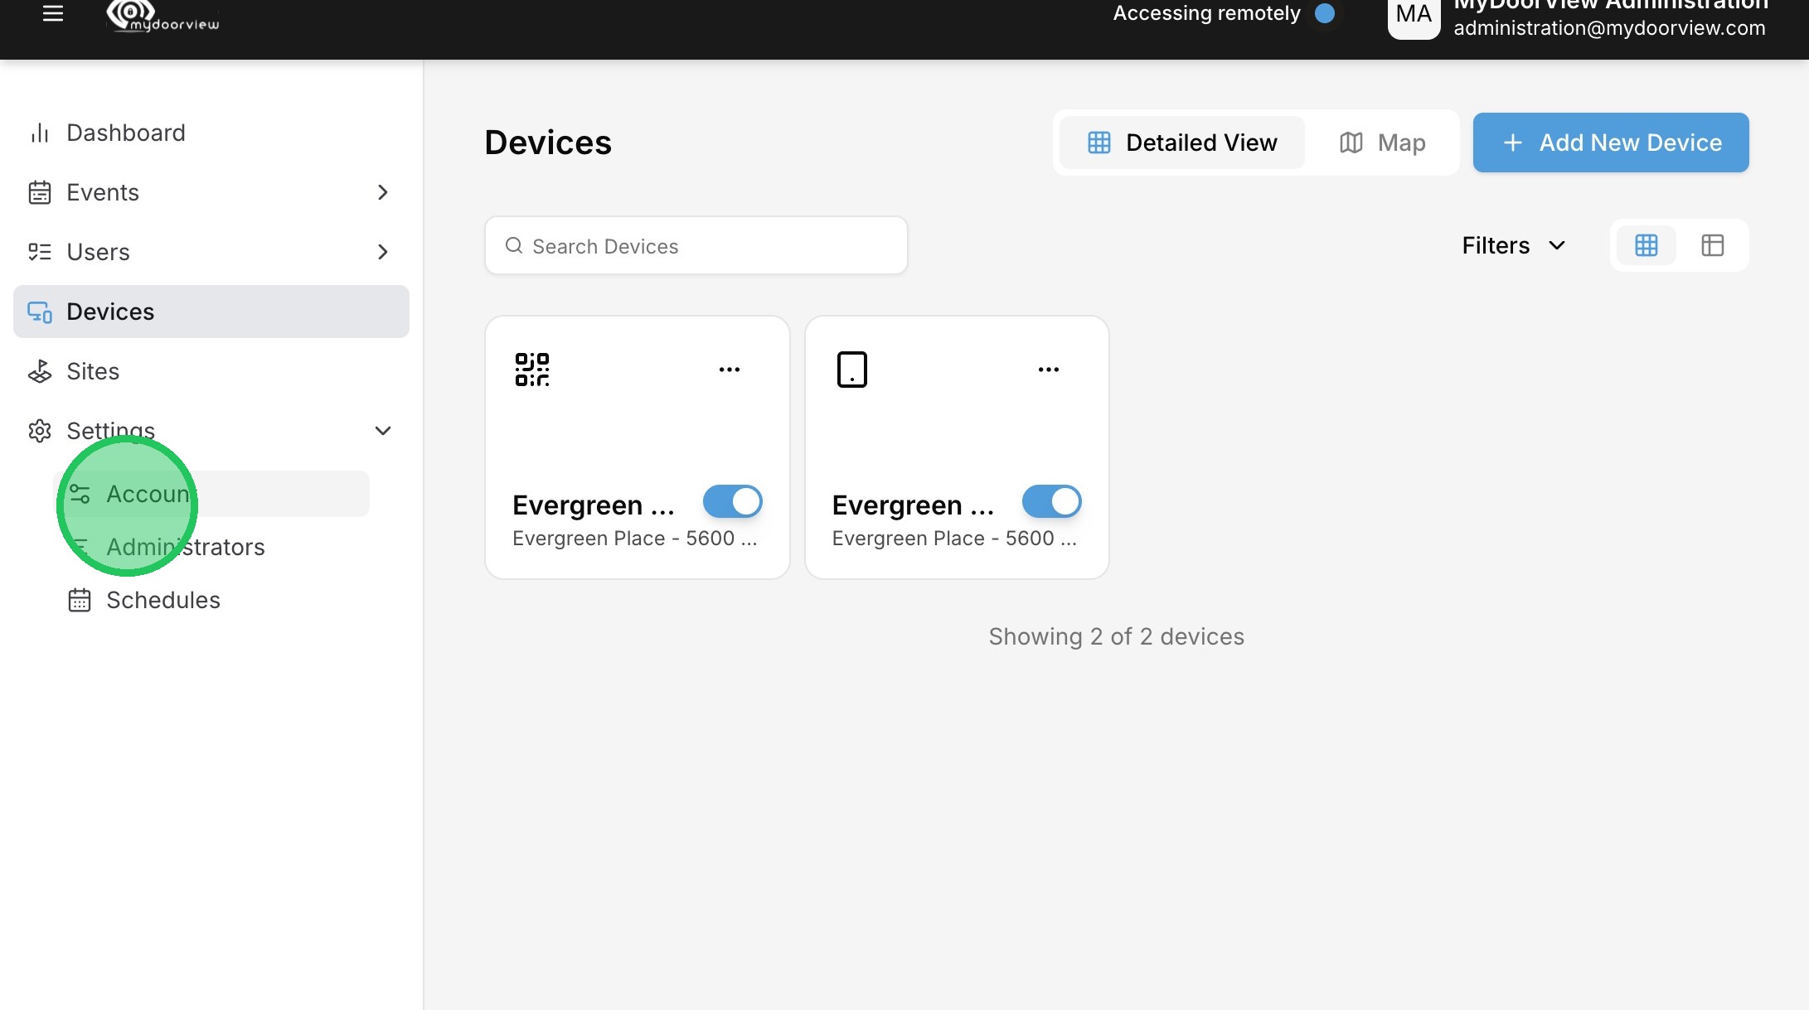
Task: Click the mydoorview logo
Action: click(163, 16)
